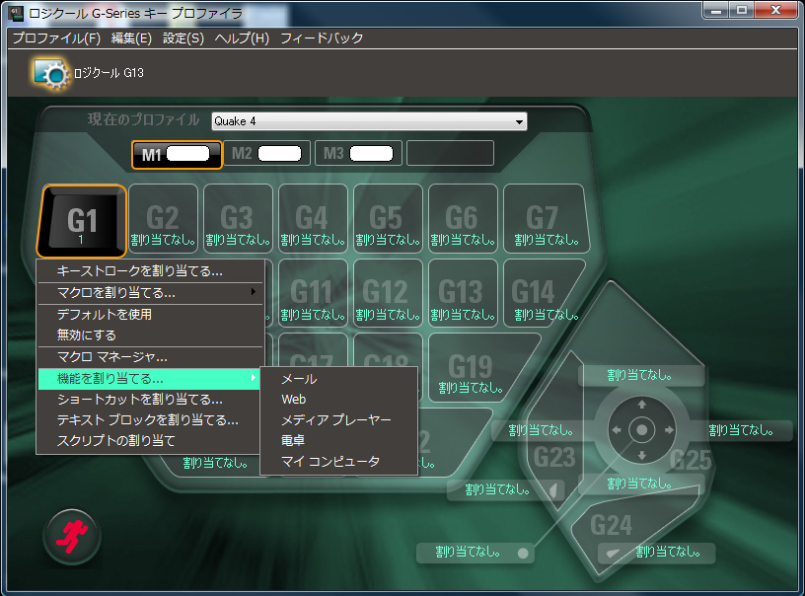Click the empty MR box beside M3
Screen dimensions: 805x596
click(450, 154)
